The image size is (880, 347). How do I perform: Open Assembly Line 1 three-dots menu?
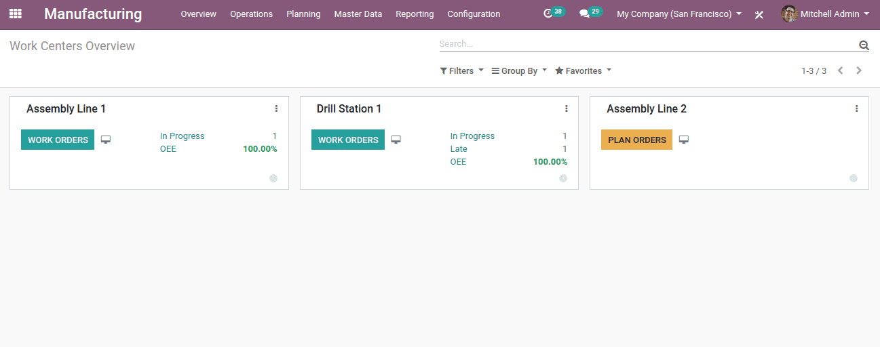click(x=276, y=108)
